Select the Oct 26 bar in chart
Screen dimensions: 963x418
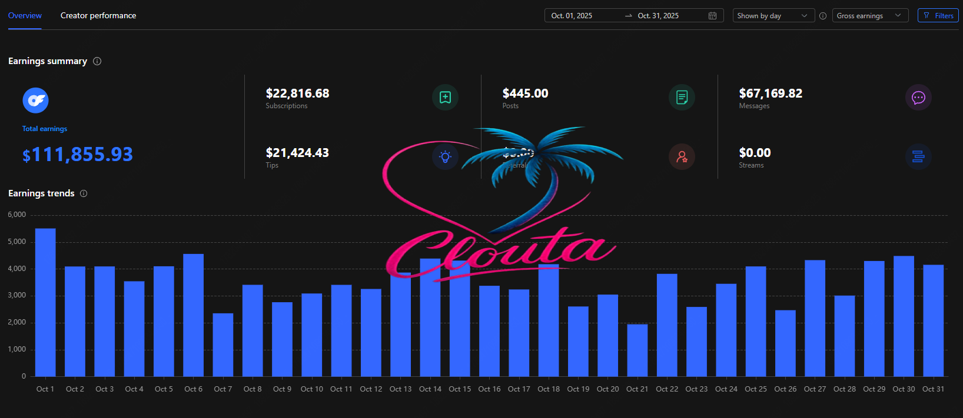[785, 343]
